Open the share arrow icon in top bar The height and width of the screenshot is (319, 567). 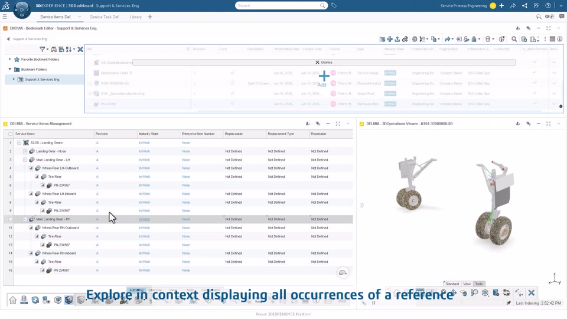coord(513,5)
